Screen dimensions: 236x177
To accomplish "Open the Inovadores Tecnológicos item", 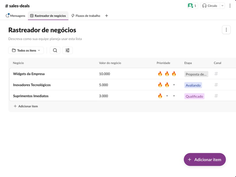I will [32, 85].
